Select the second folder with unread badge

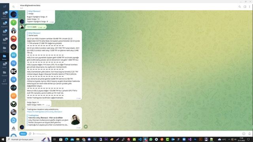pos(4,24)
